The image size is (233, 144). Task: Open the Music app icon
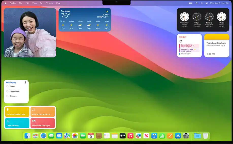[x=130, y=136]
